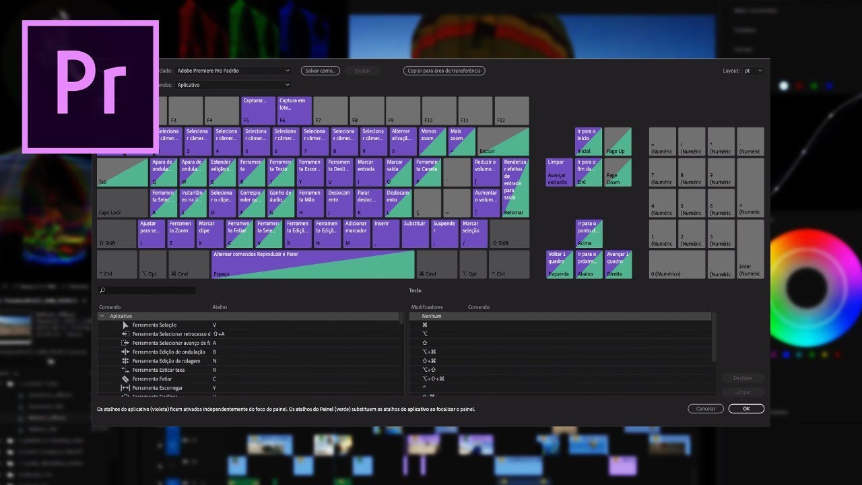This screenshot has width=862, height=485.
Task: Click the Limpar button under Desfazer
Action: point(743,392)
